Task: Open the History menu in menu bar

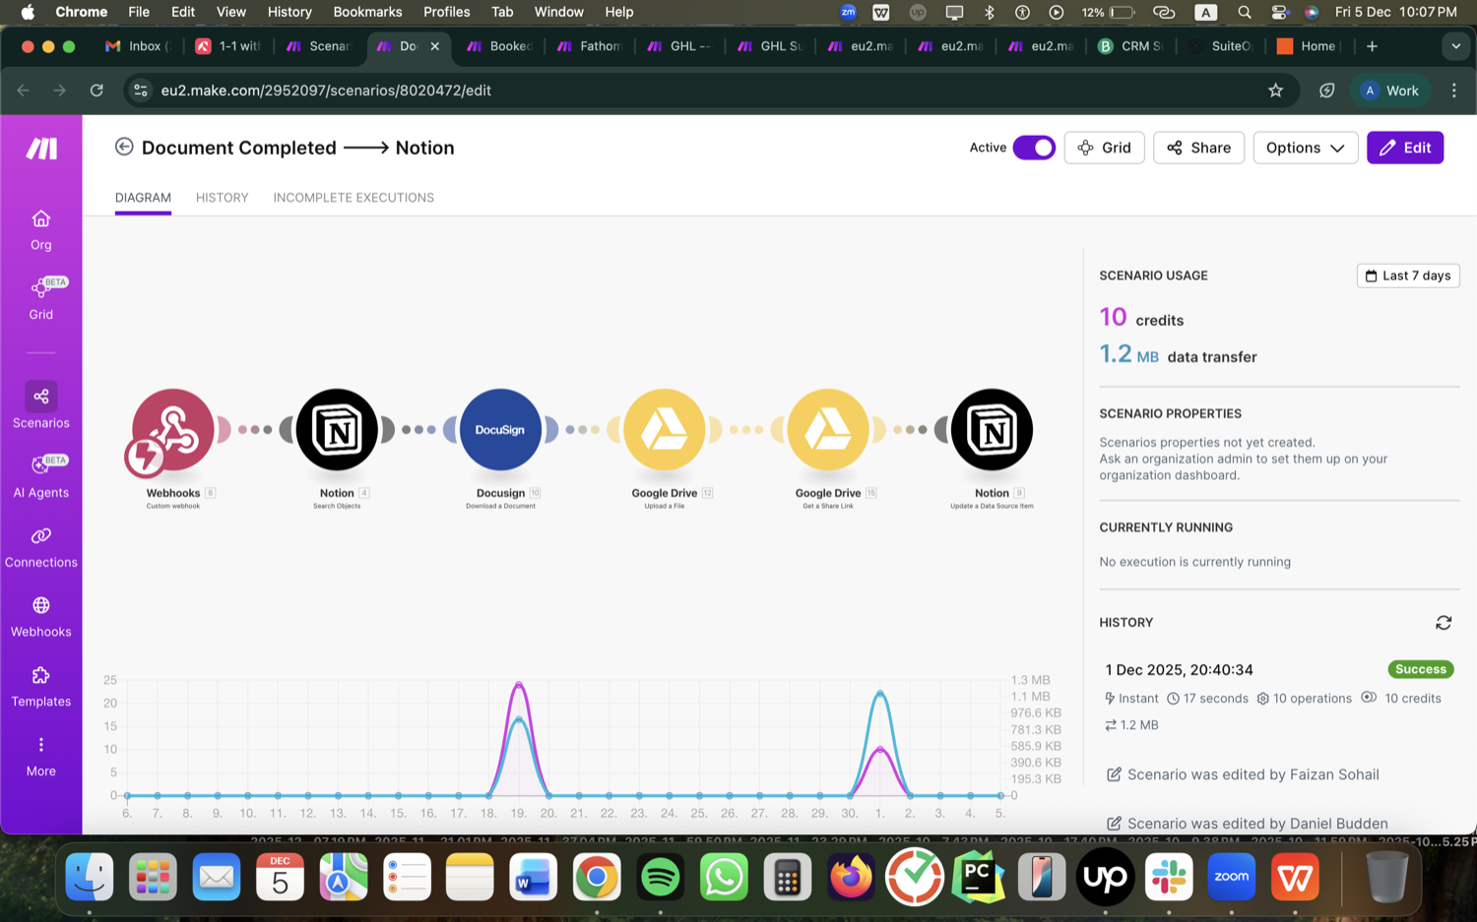Action: [289, 12]
